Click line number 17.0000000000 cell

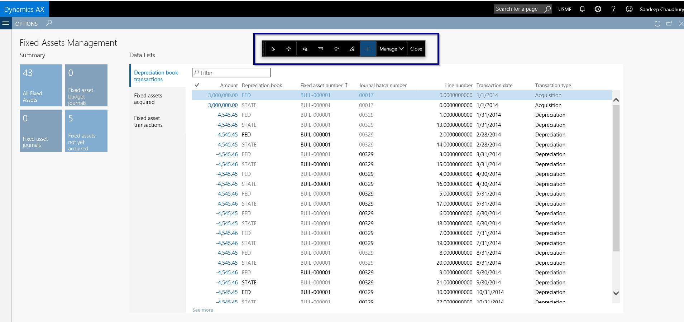pos(454,204)
